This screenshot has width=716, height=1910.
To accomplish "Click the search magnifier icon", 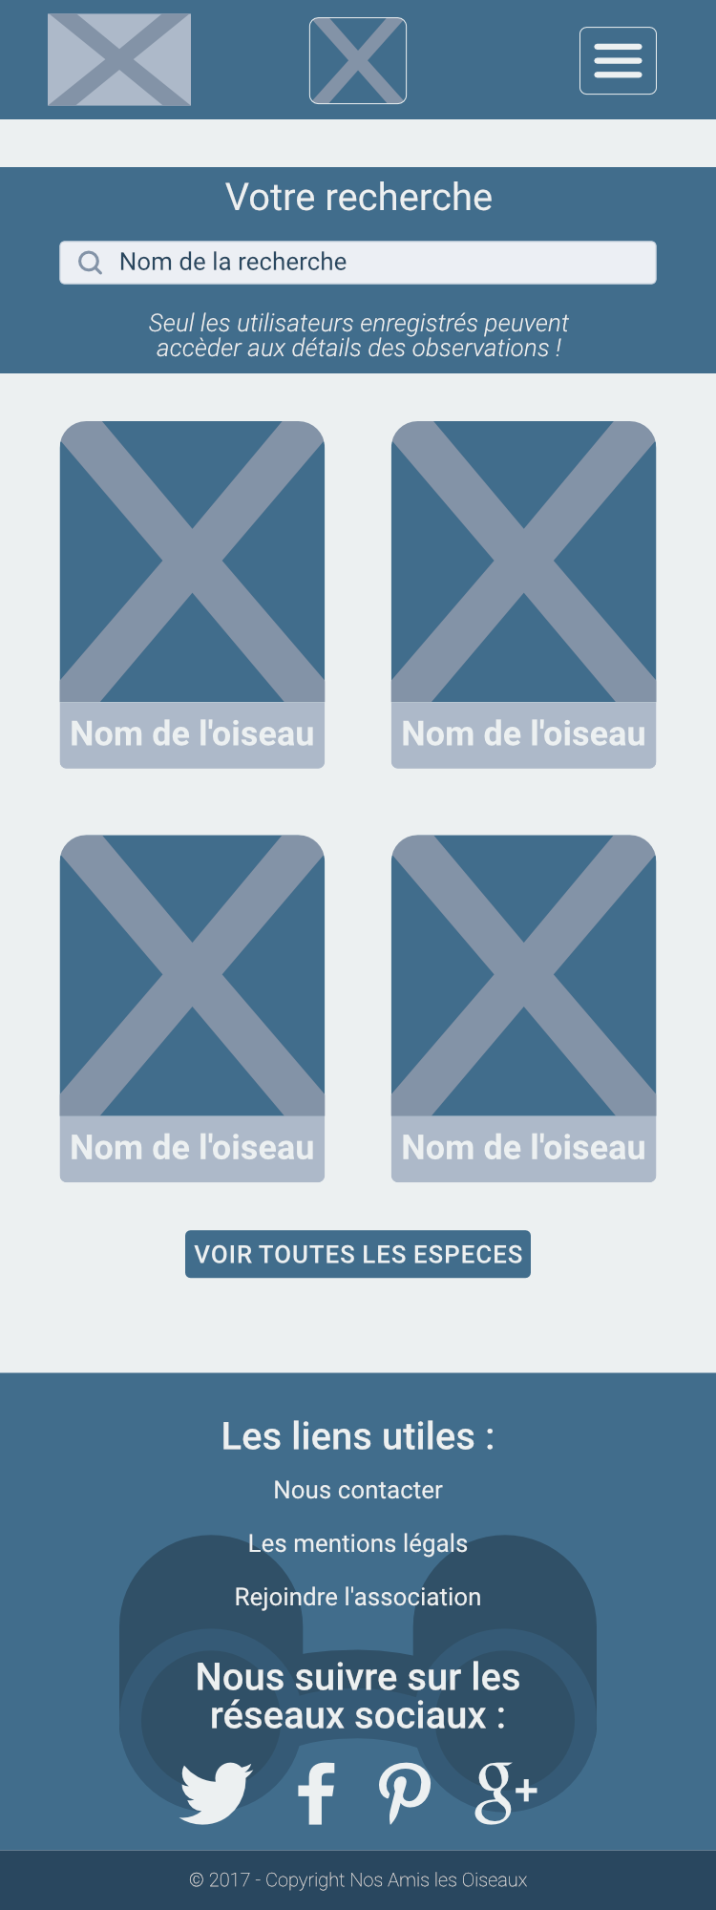I will (x=90, y=263).
